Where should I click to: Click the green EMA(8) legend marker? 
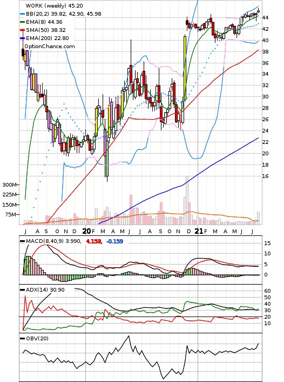pos(22,22)
